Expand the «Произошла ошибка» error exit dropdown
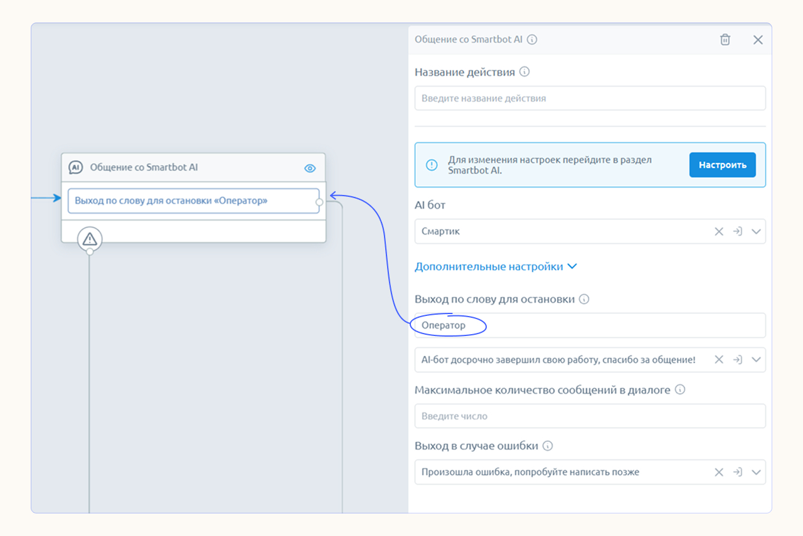 tap(756, 472)
